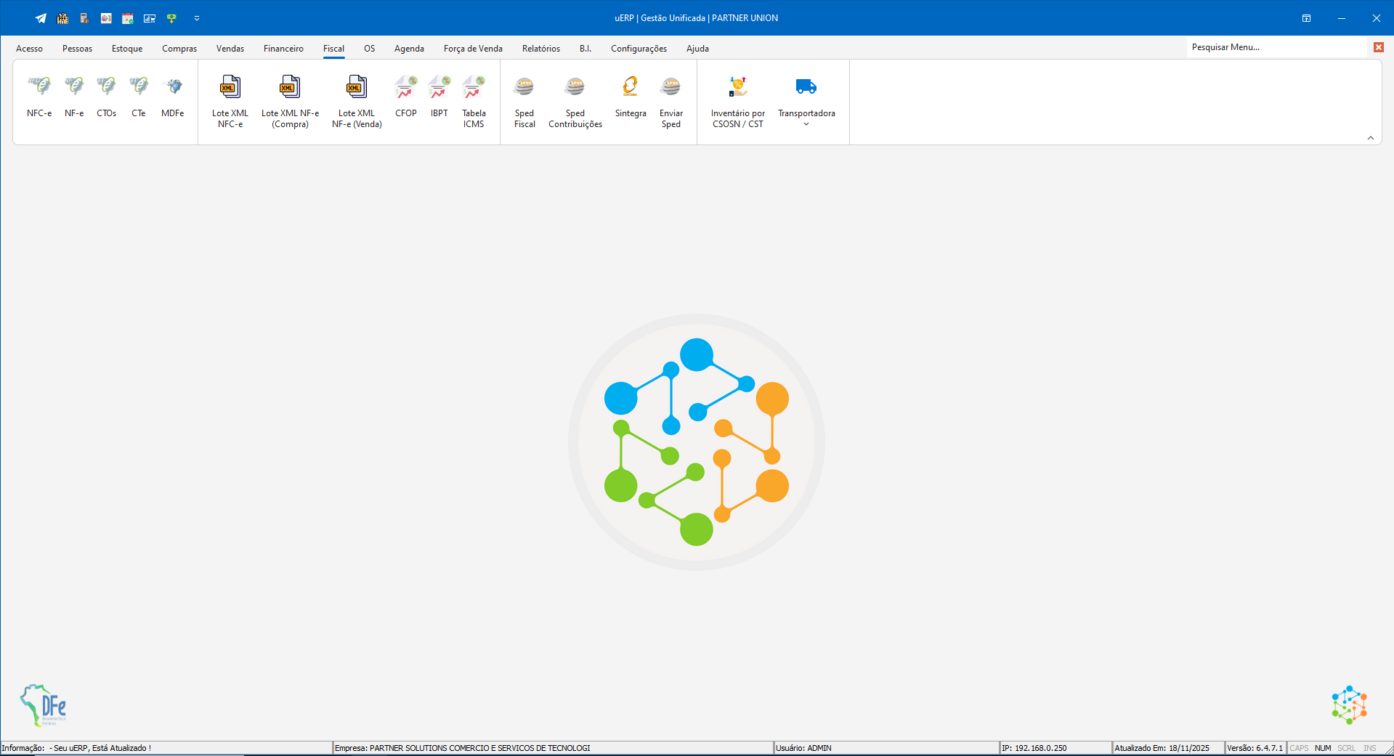This screenshot has height=756, width=1394.
Task: Open quick access toolbar customize arrow
Action: tap(197, 18)
